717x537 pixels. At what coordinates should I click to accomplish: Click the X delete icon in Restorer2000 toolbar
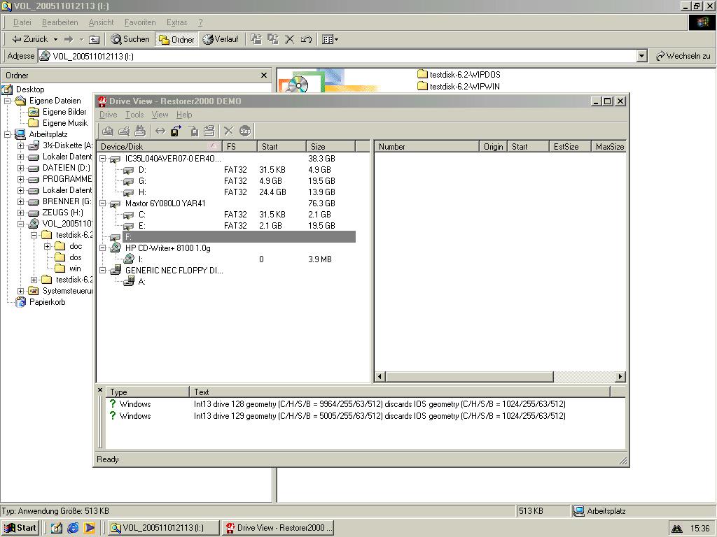click(228, 131)
